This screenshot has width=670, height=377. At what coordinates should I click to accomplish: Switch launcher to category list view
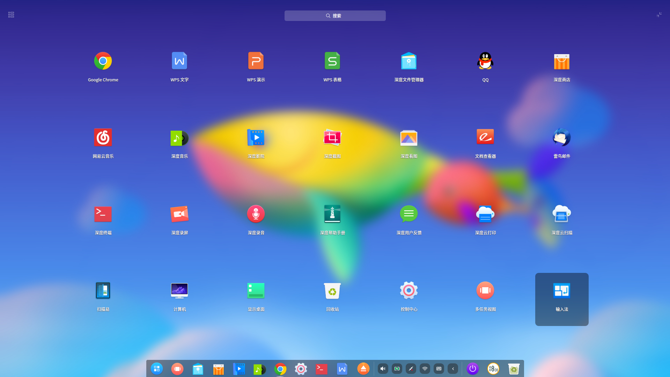11,15
